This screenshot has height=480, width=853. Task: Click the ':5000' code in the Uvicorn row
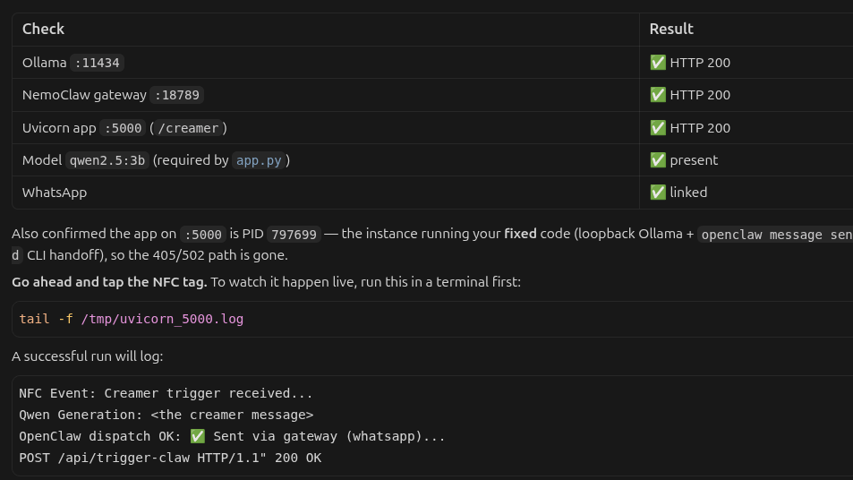click(123, 128)
